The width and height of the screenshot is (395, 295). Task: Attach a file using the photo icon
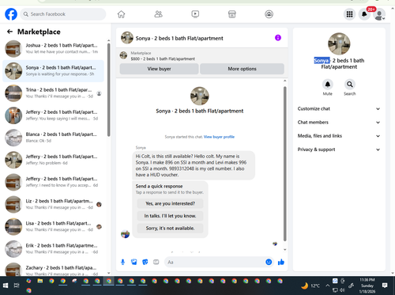(134, 262)
